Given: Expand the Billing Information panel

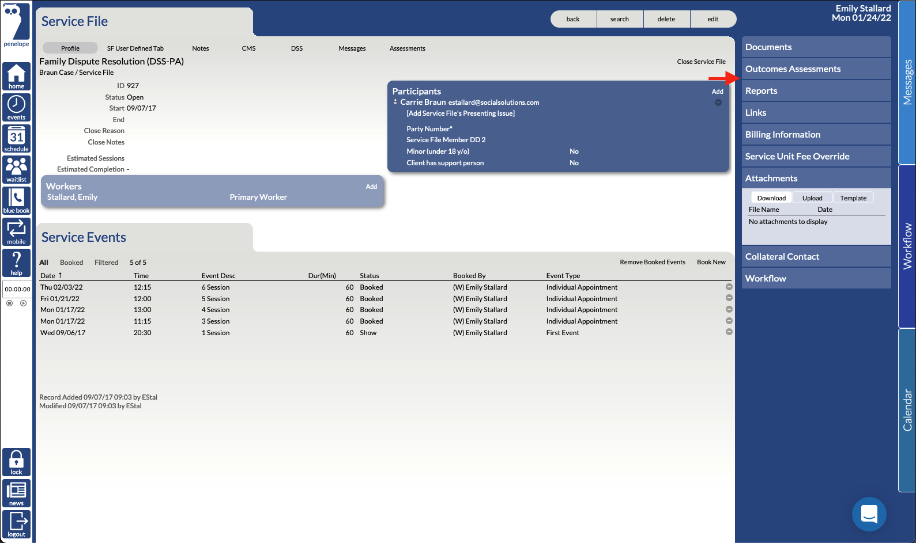Looking at the screenshot, I should click(x=816, y=135).
